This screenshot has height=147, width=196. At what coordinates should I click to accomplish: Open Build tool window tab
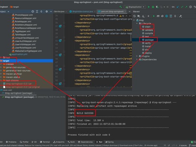pos(71,142)
